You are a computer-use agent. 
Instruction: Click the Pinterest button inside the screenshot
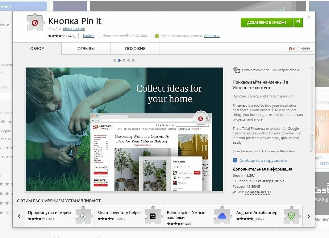(x=200, y=119)
